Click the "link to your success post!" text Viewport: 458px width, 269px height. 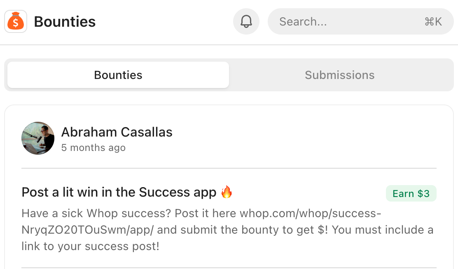pyautogui.click(x=90, y=246)
